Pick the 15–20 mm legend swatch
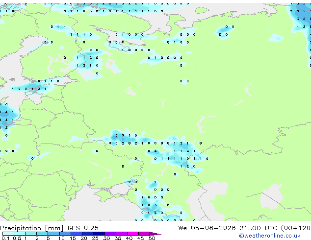 [x=76, y=234]
